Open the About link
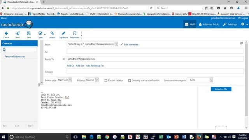Viewport: 249px width, 140px height. pos(4,18)
